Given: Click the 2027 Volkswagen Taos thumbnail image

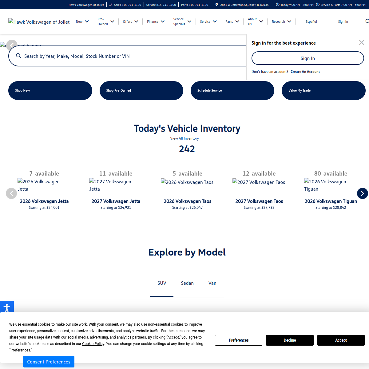Looking at the screenshot, I should (x=259, y=182).
